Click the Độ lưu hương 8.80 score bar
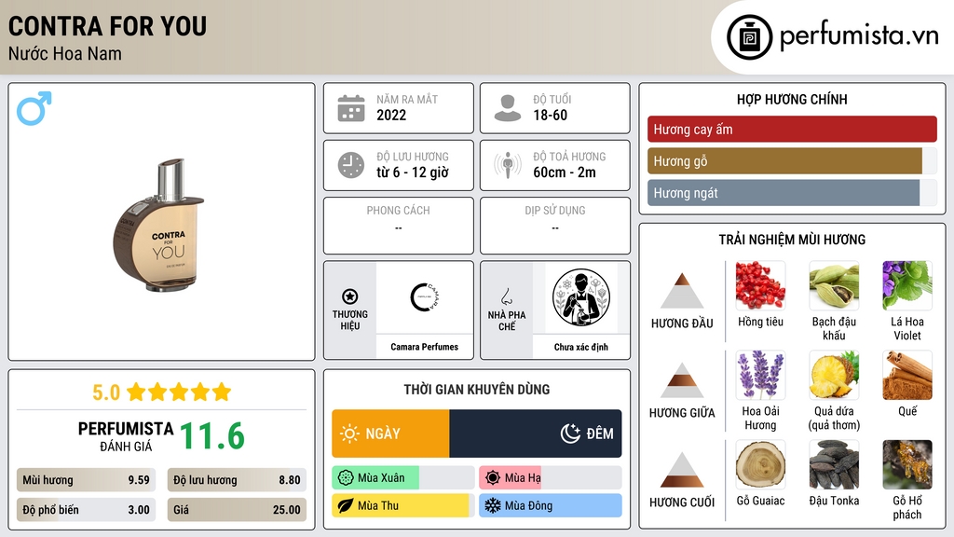Screen dimensions: 954x537 [237, 480]
